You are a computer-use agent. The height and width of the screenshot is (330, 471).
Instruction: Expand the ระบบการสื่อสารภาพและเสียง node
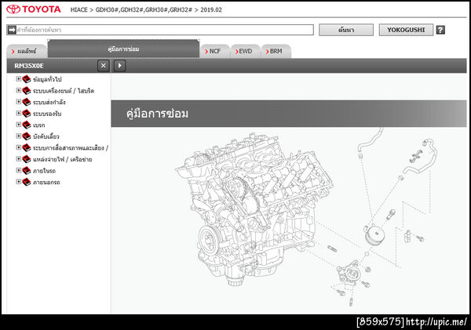(x=18, y=147)
